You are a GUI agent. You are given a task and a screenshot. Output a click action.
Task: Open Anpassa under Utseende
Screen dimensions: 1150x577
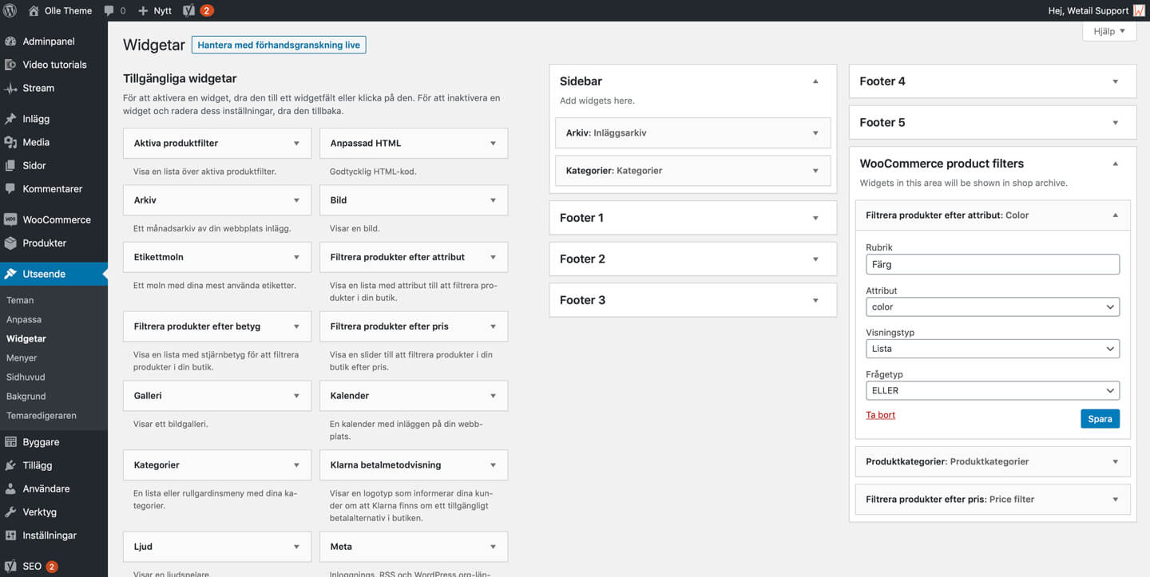(x=24, y=319)
